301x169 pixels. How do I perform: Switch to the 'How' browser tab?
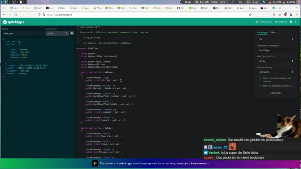point(217,8)
